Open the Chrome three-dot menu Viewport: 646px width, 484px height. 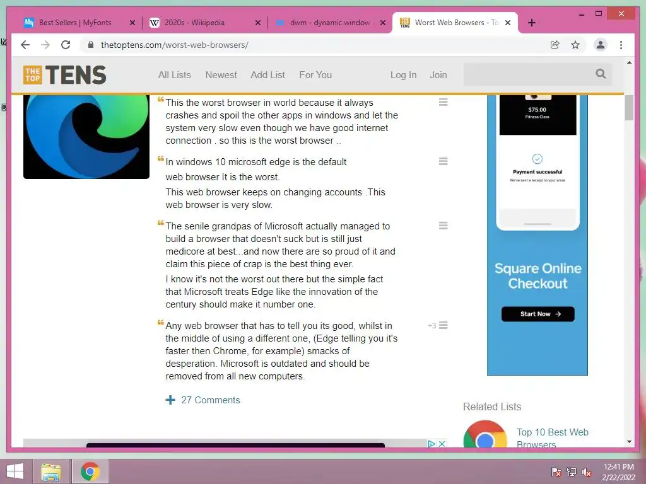pyautogui.click(x=621, y=45)
